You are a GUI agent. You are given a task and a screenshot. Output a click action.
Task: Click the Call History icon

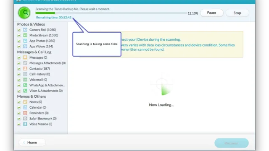pyautogui.click(x=25, y=74)
